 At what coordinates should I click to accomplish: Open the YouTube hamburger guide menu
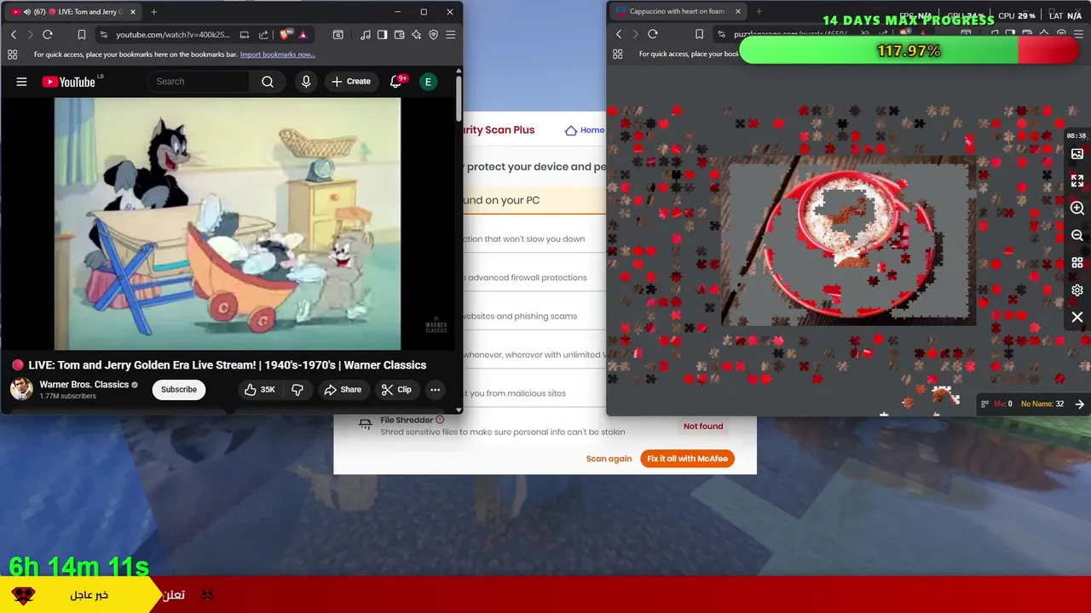click(21, 82)
